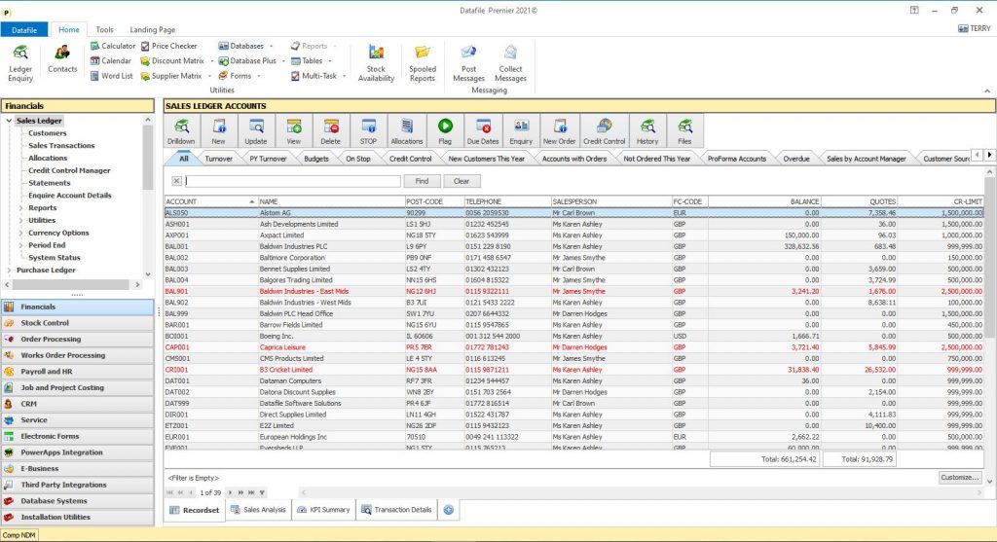Switch to the Tools ribbon tab

(x=104, y=30)
